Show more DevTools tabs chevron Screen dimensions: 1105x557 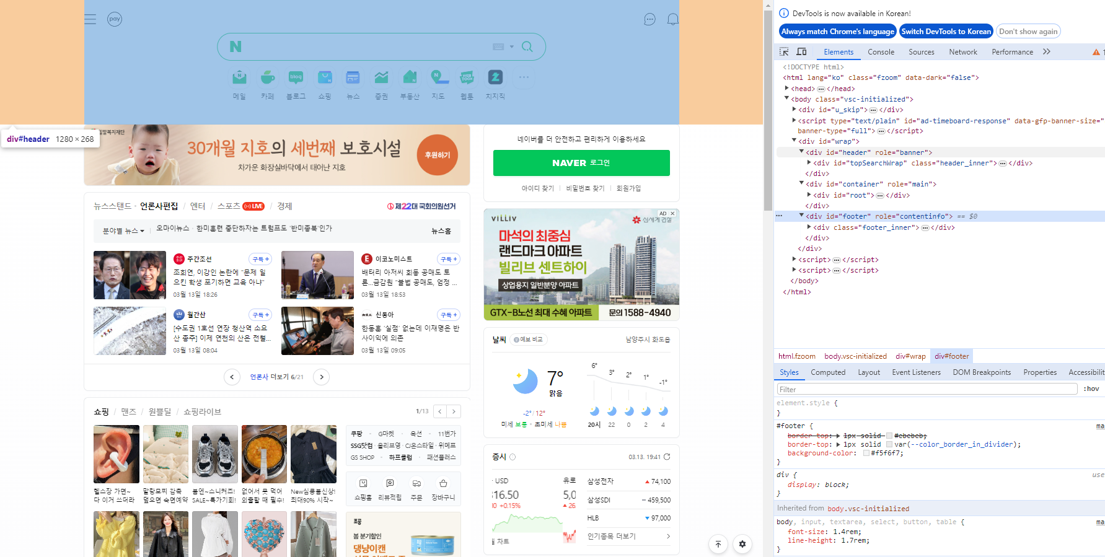(x=1047, y=52)
